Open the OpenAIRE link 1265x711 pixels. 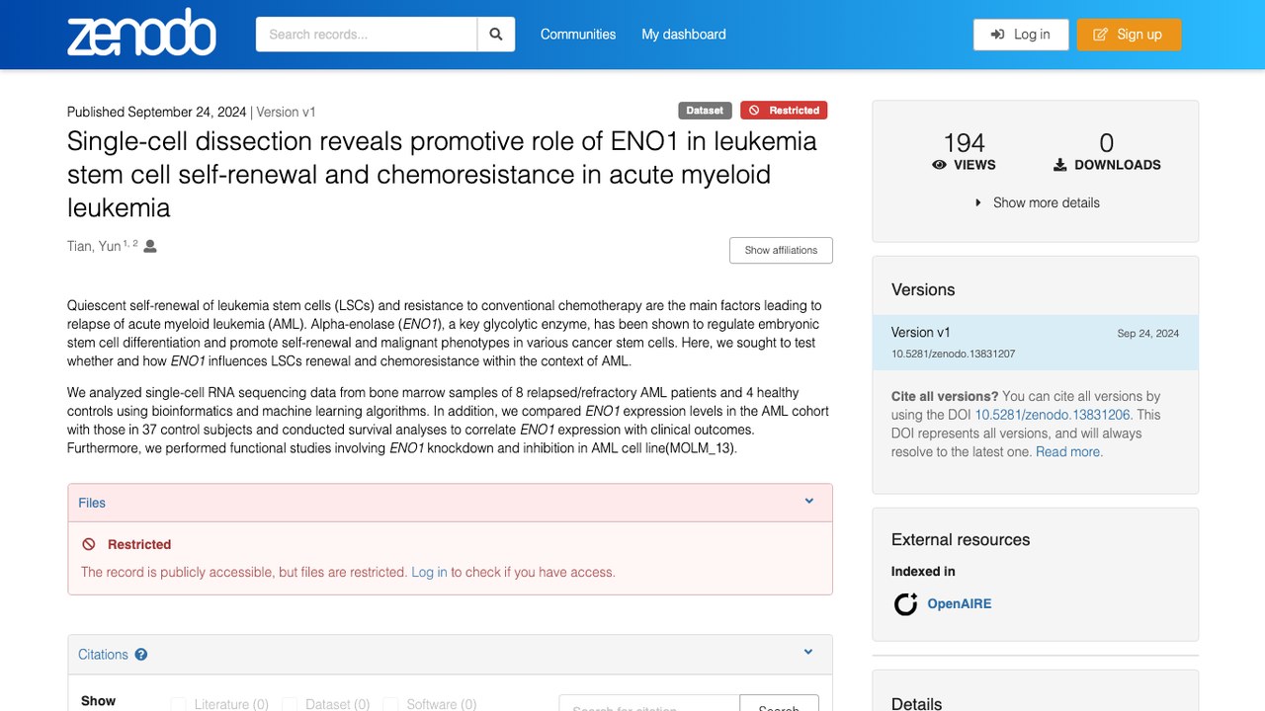[x=959, y=604]
